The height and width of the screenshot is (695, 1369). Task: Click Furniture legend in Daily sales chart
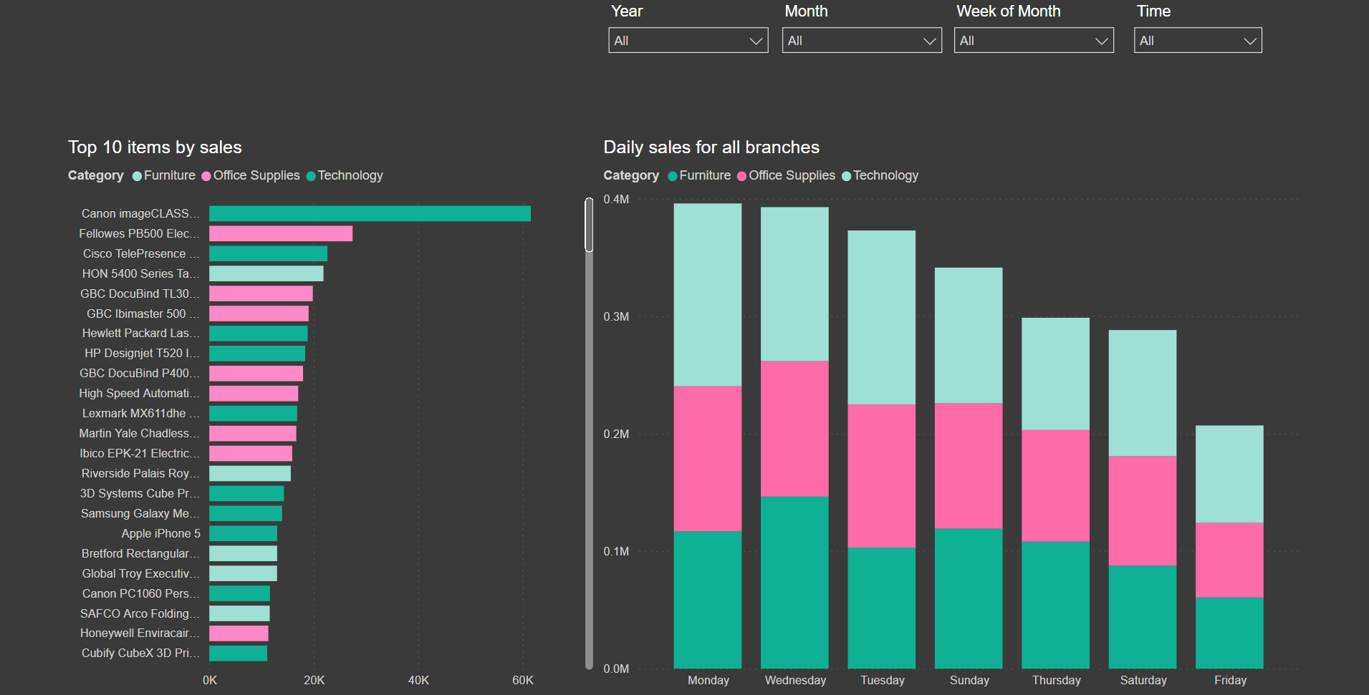(x=699, y=176)
